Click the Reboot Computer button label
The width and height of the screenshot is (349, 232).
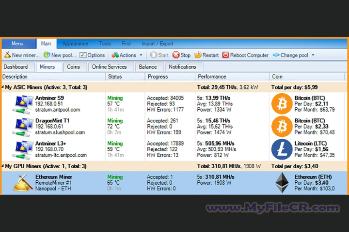pyautogui.click(x=249, y=55)
